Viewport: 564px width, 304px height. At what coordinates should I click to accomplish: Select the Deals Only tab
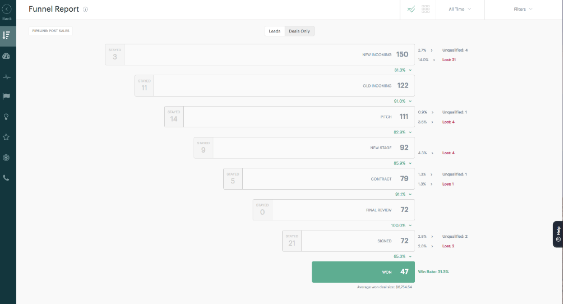coord(299,31)
